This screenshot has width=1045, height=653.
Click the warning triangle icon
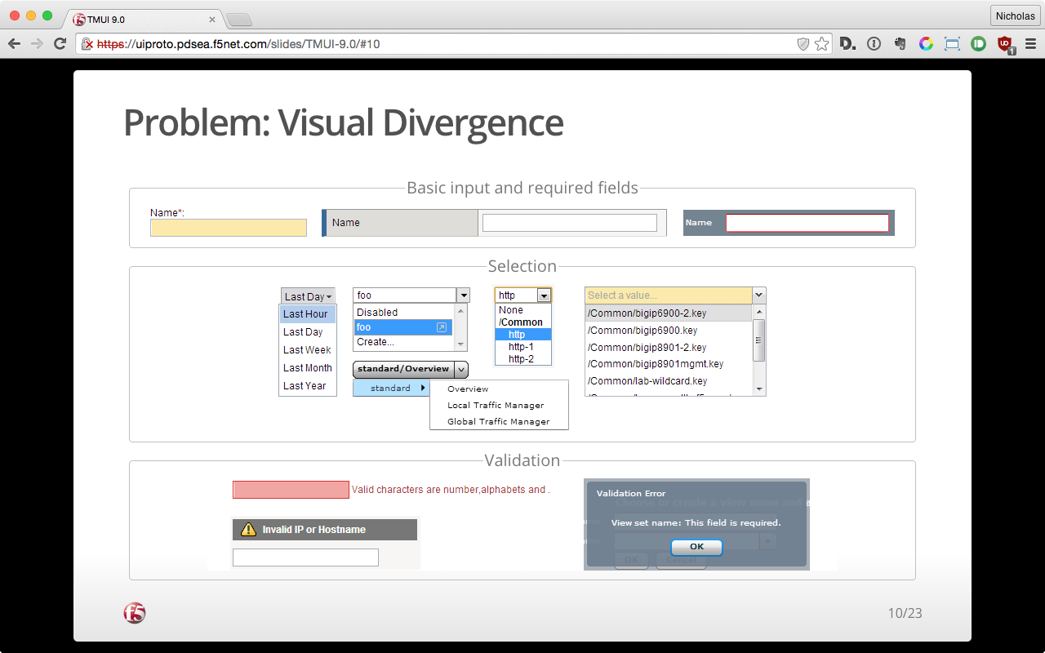click(249, 530)
